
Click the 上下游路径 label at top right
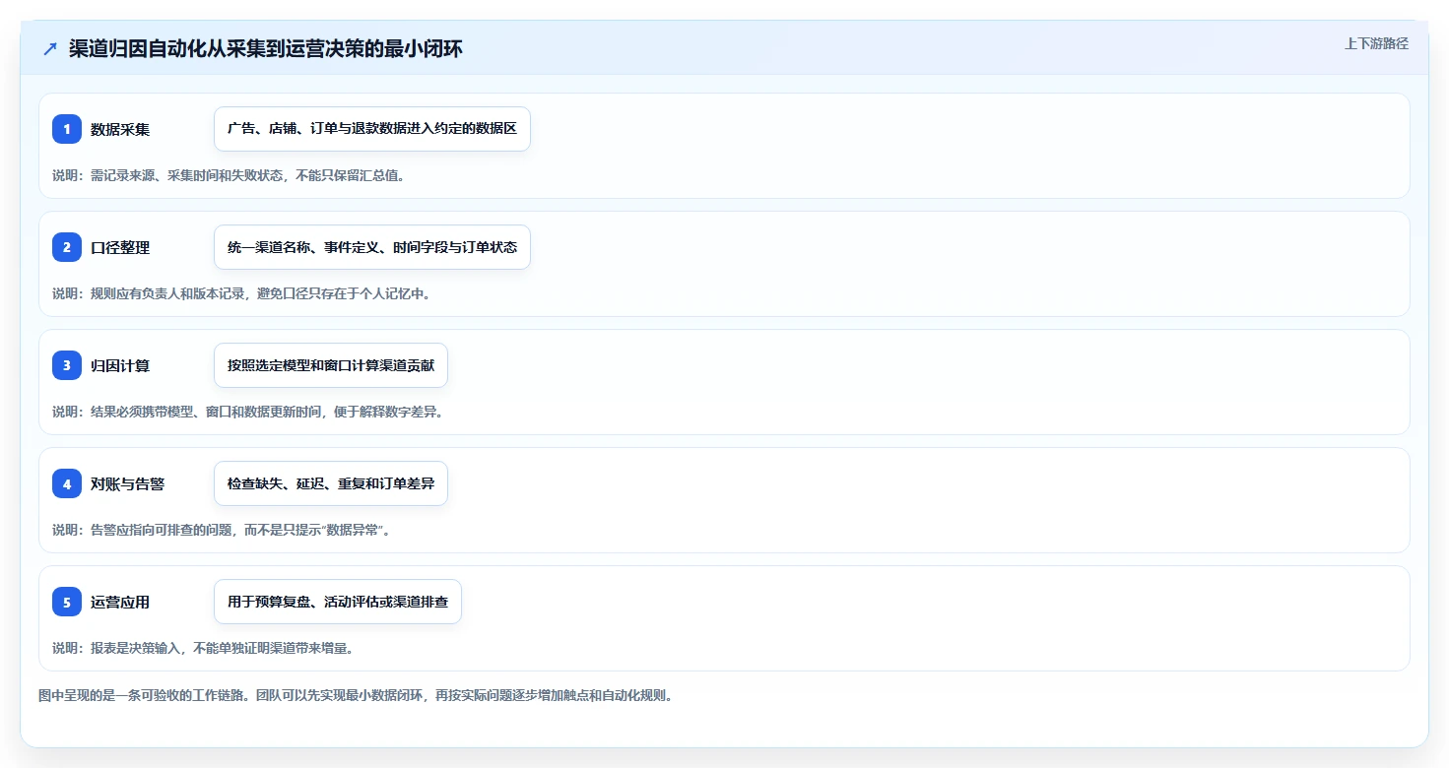point(1376,43)
